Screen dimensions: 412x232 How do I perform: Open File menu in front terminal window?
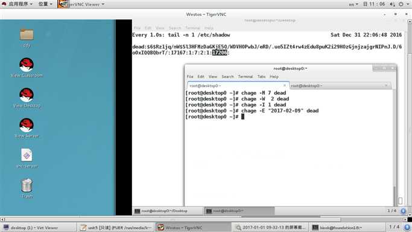pyautogui.click(x=190, y=77)
